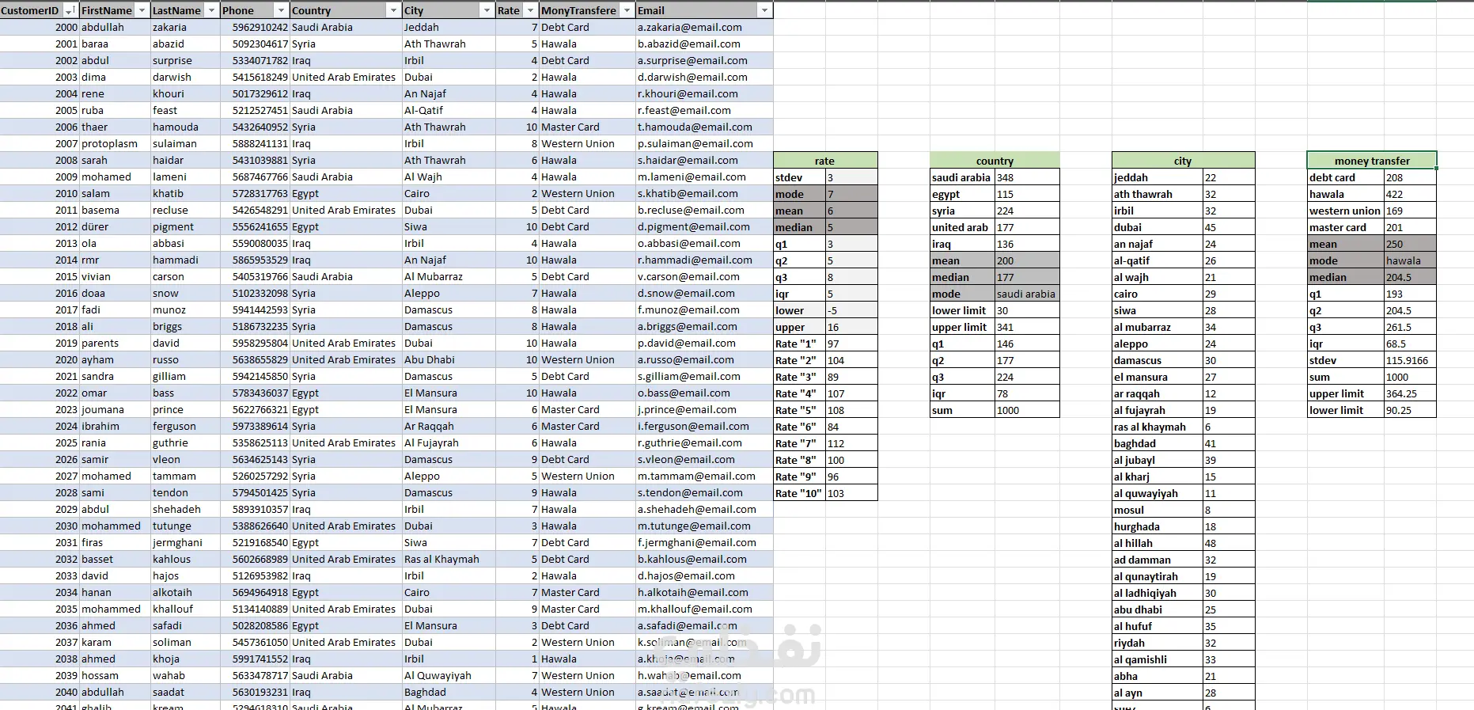
Task: Select customer ID cell 2025
Action: point(40,442)
